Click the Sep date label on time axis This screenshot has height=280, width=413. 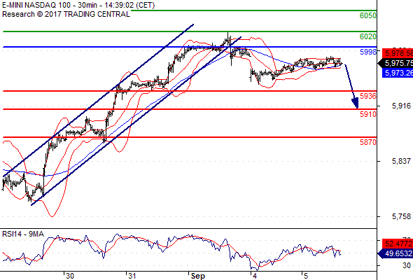point(198,276)
